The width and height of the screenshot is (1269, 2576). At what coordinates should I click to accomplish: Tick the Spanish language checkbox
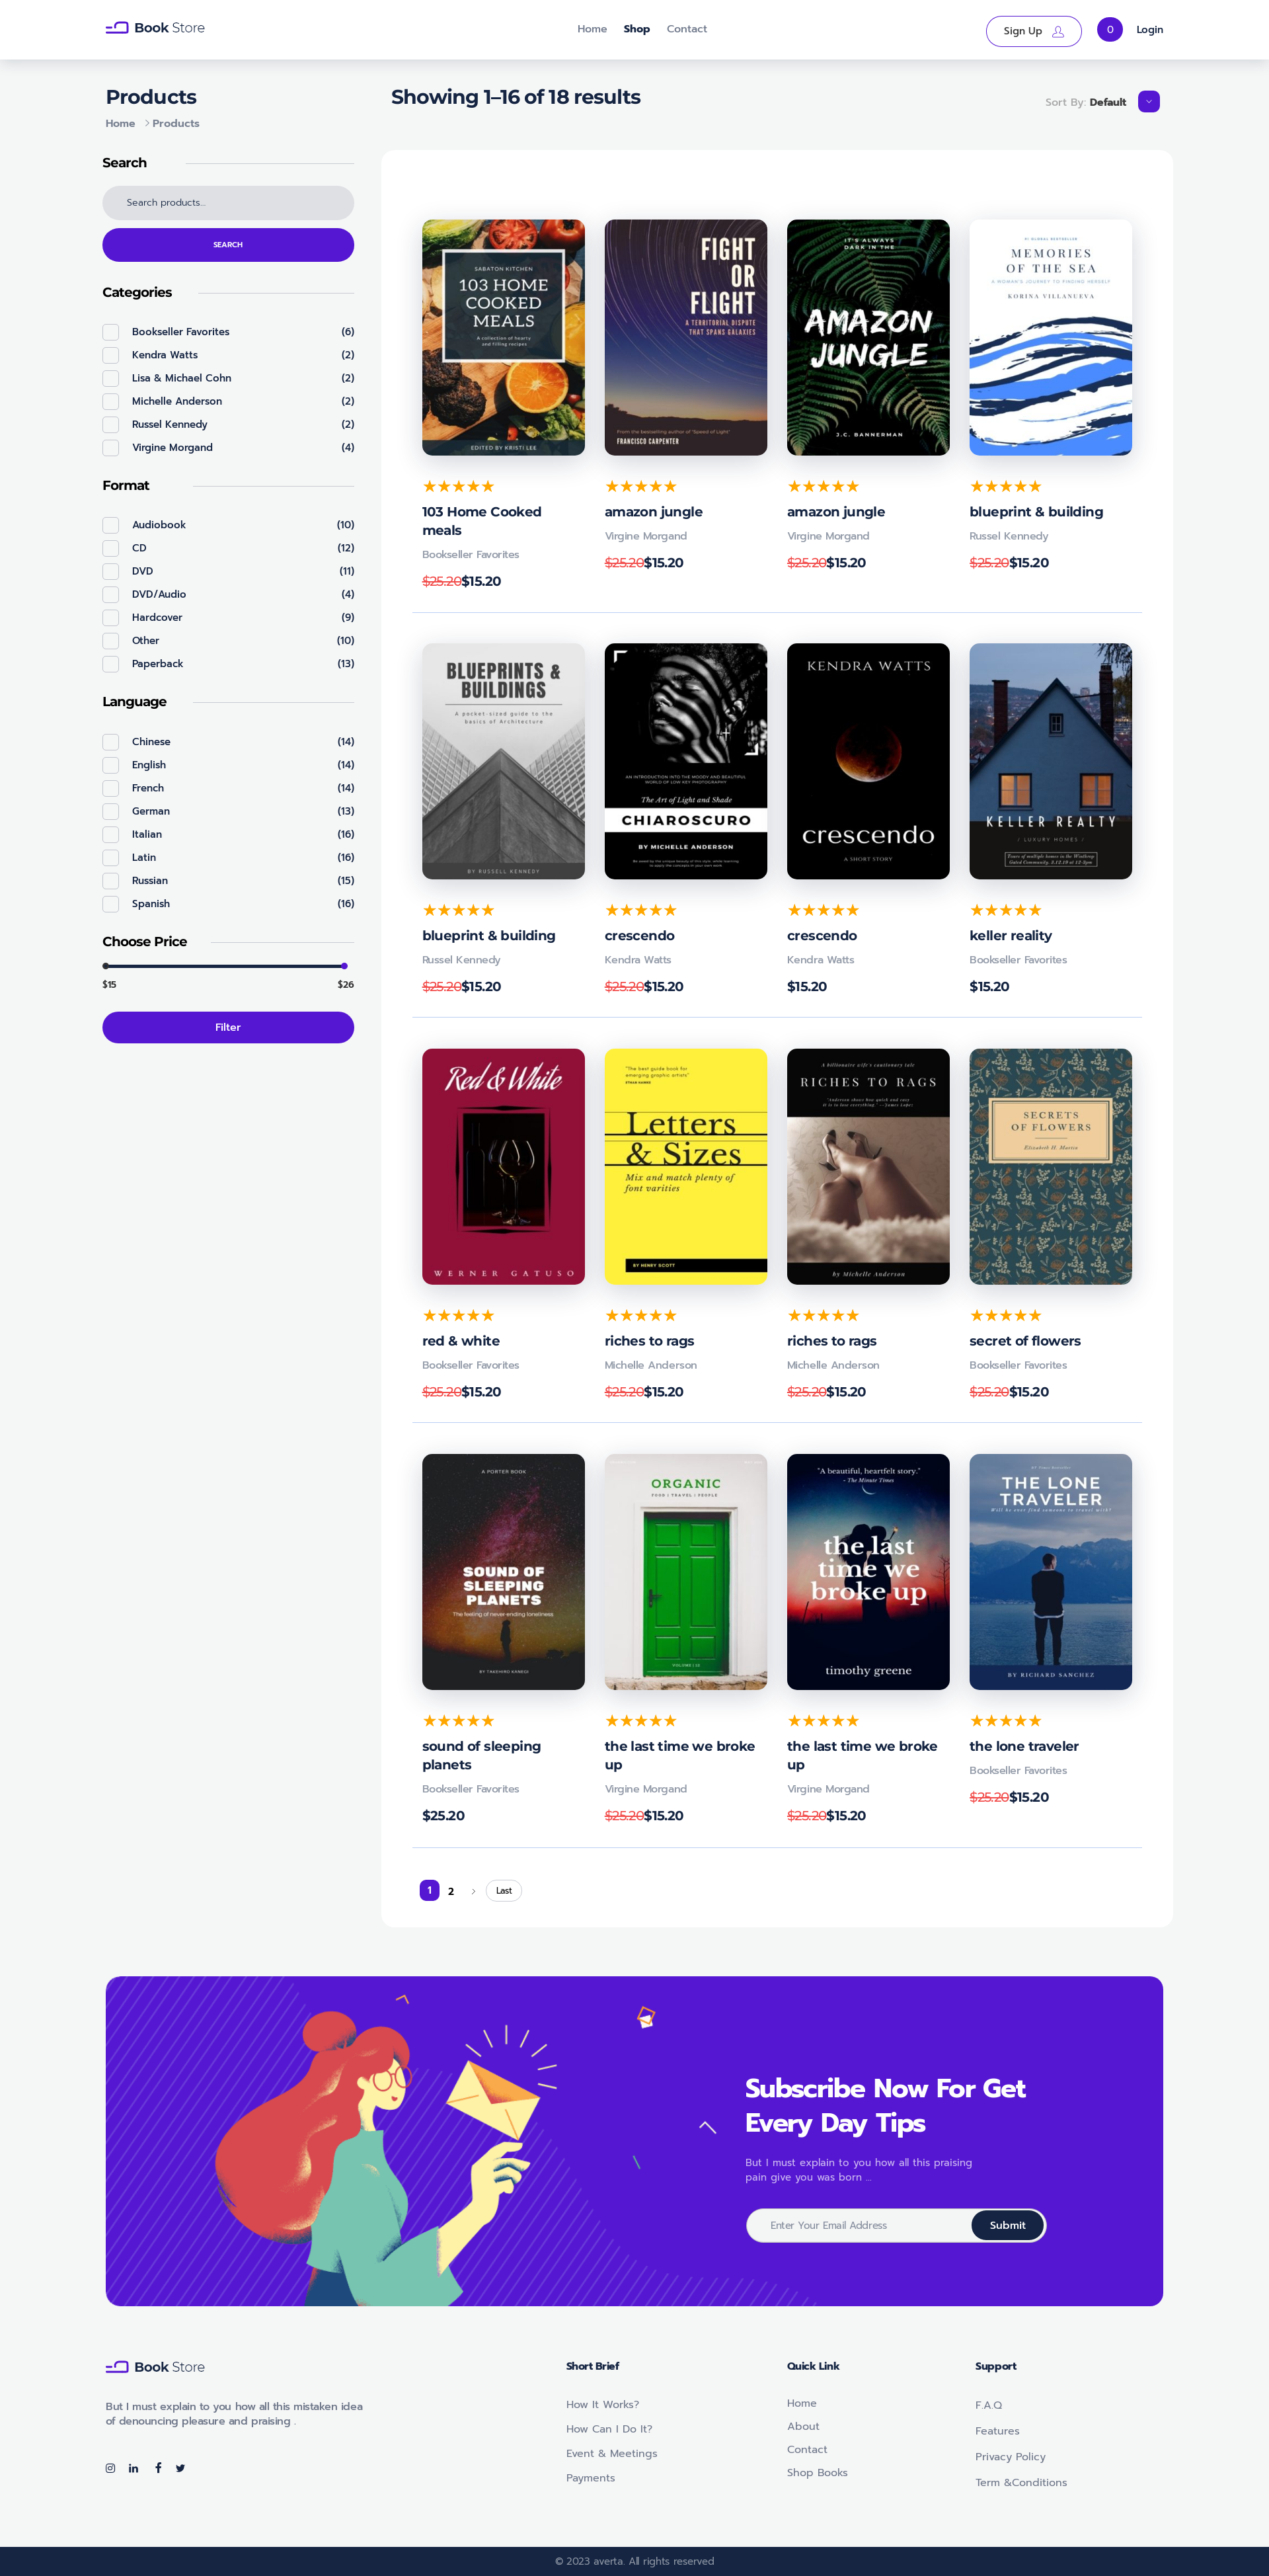(x=111, y=904)
